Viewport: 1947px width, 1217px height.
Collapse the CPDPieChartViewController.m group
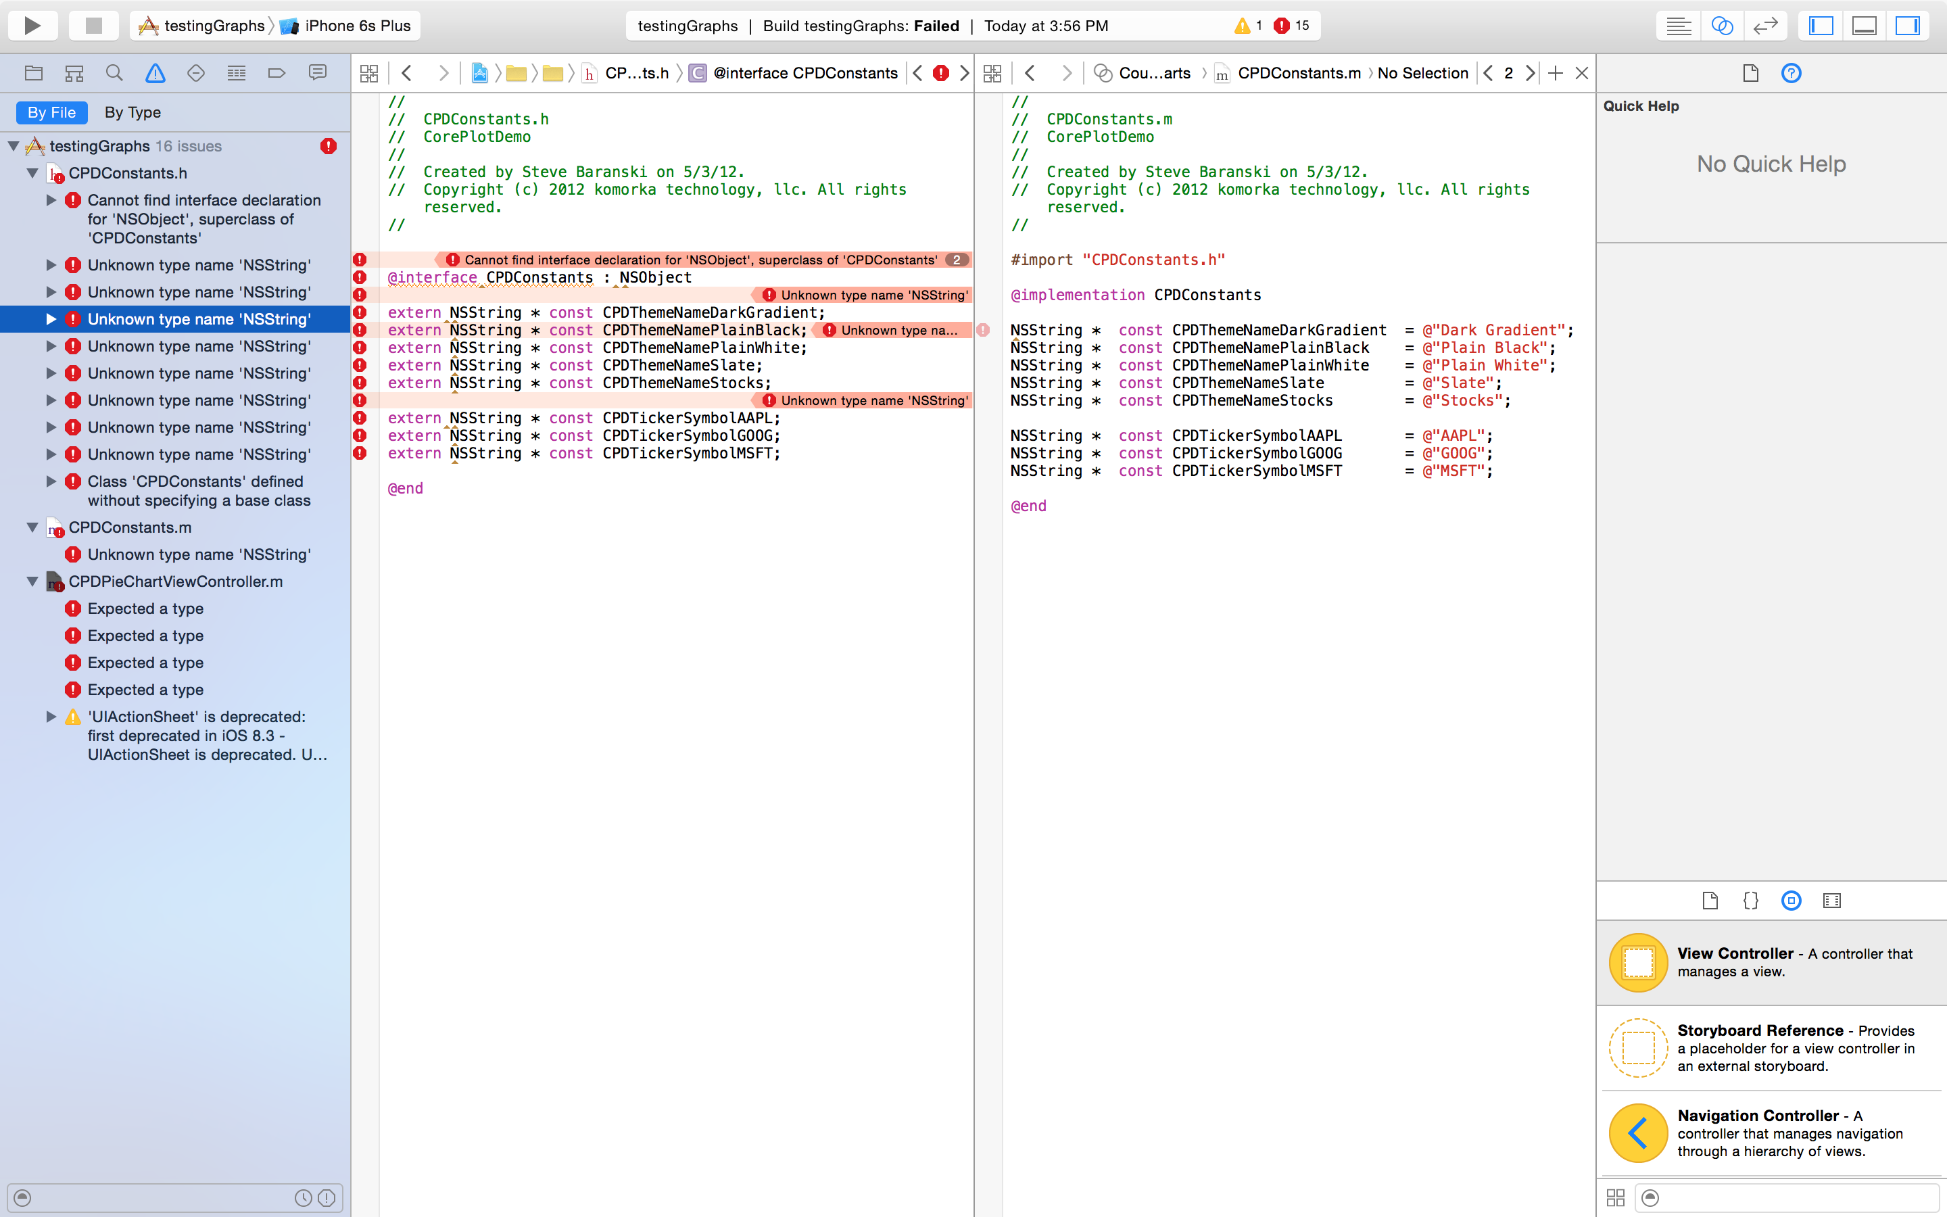tap(33, 581)
